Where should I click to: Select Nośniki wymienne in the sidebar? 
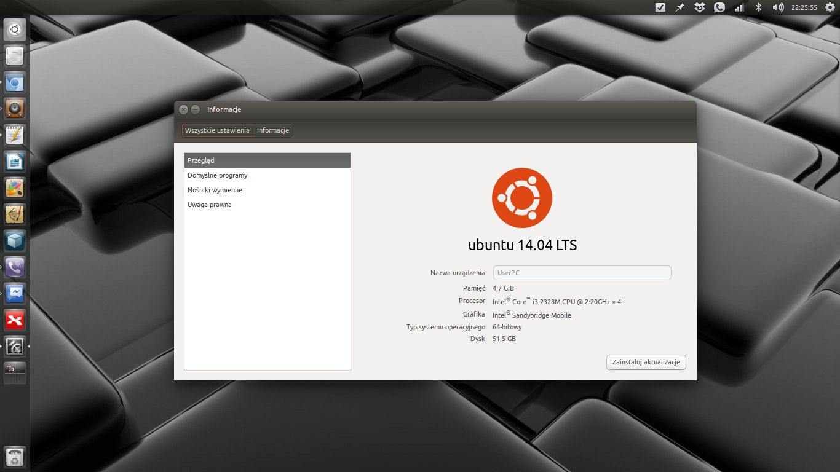(267, 190)
